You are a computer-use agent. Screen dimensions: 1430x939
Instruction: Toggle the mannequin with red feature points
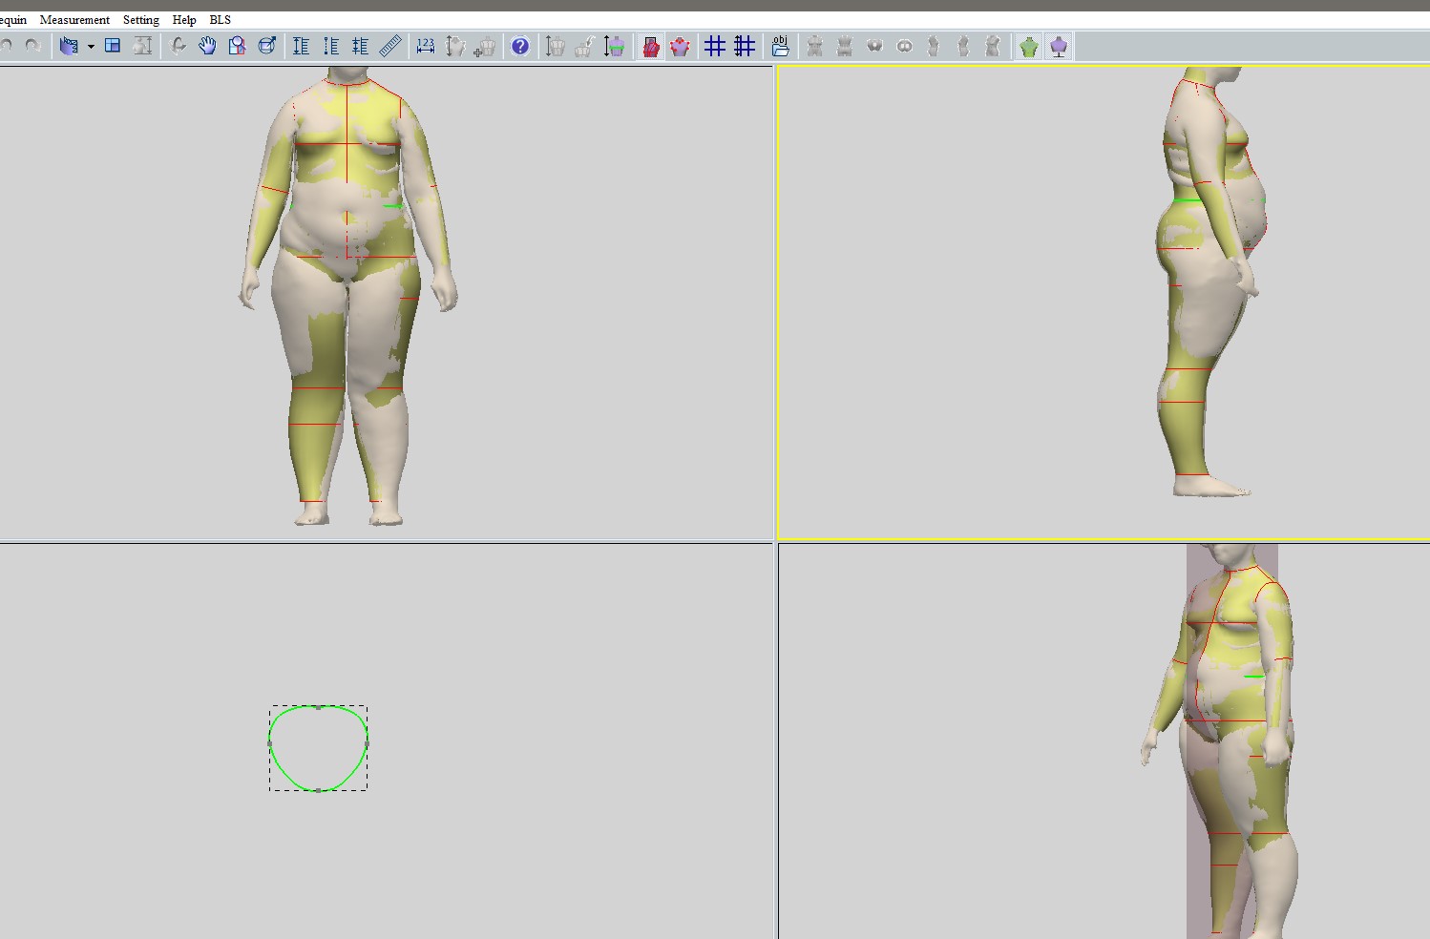(x=680, y=46)
